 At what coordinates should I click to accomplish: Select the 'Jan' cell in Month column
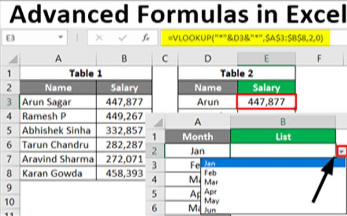click(x=197, y=151)
